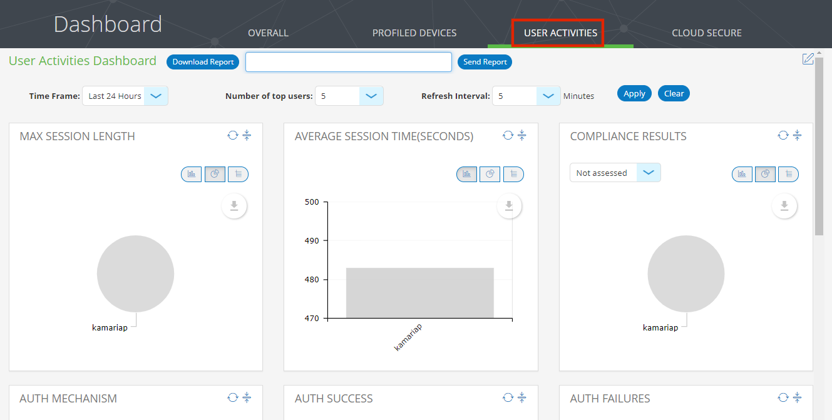This screenshot has width=832, height=420.
Task: Toggle bar chart view for Average Session Time
Action: 466,174
